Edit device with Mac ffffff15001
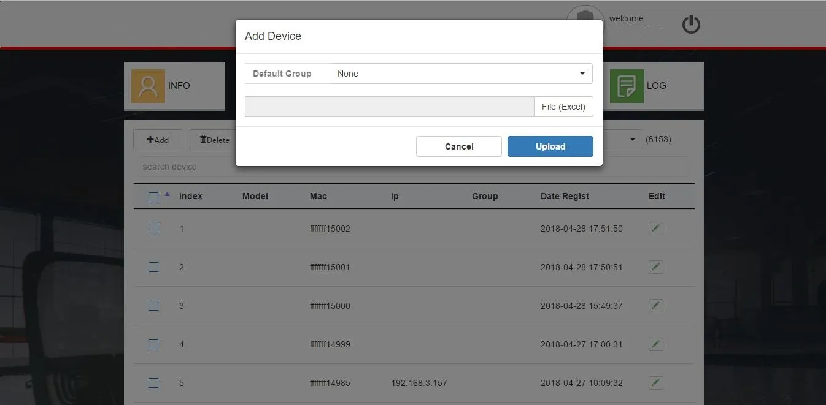This screenshot has width=826, height=405. [x=656, y=267]
